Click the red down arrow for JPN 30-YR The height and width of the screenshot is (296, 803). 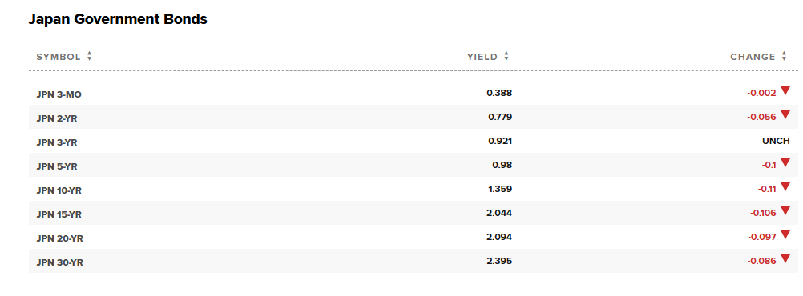785,259
